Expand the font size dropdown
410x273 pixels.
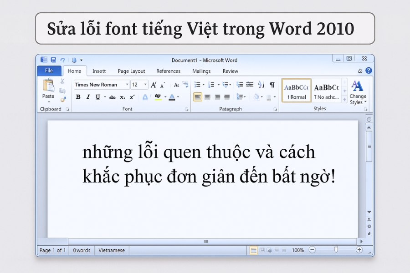pos(145,85)
